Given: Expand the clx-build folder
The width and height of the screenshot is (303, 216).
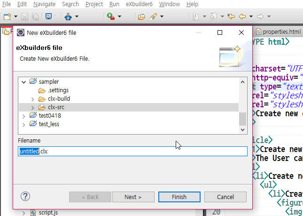Looking at the screenshot, I should pos(32,99).
